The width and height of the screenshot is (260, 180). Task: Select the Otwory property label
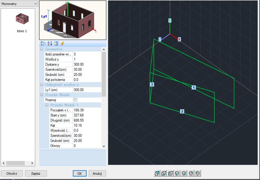[x=55, y=146]
